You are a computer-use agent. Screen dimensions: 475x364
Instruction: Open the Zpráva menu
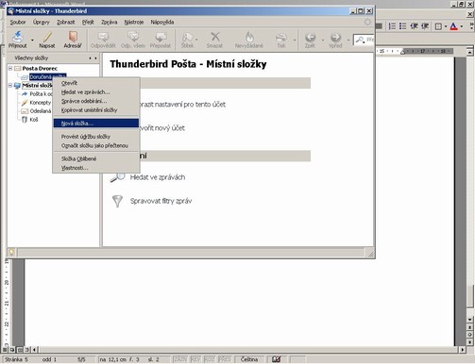click(x=110, y=23)
